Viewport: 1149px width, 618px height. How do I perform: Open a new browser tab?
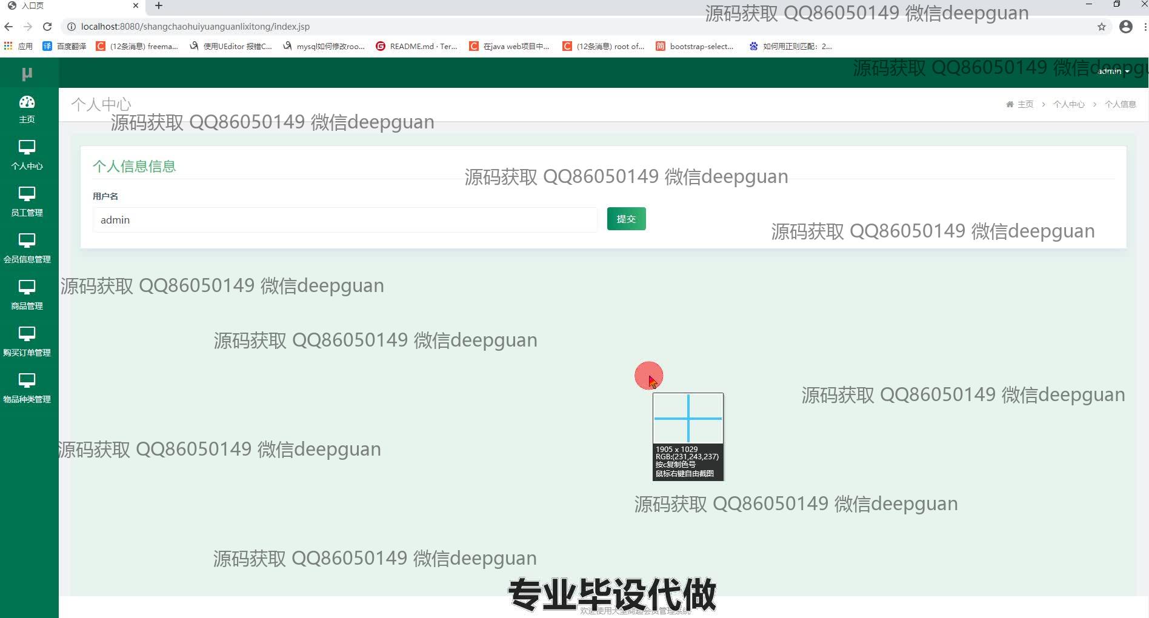pos(159,6)
